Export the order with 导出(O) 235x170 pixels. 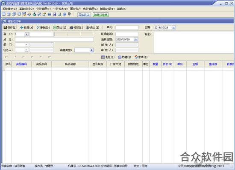60,28
